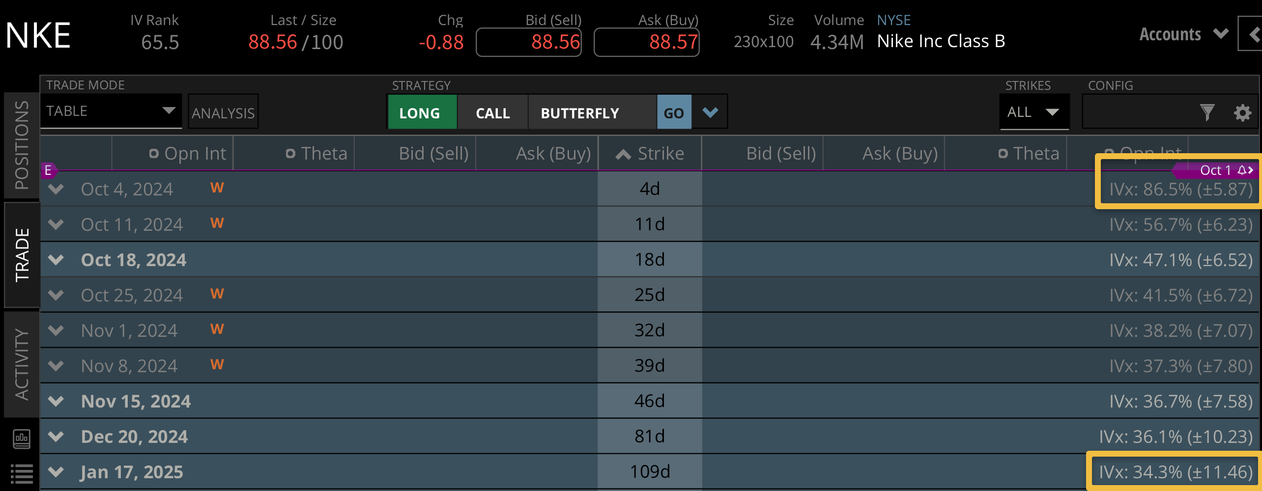Toggle the CALL option type button
The height and width of the screenshot is (491, 1262).
click(x=492, y=112)
